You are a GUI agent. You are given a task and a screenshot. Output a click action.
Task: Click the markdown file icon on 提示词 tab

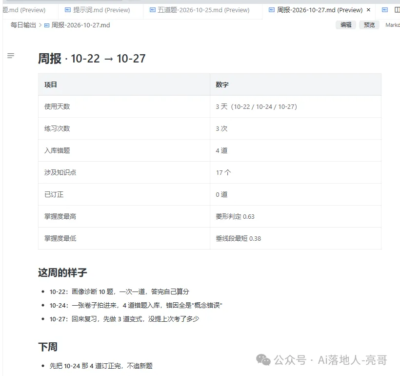click(x=68, y=10)
